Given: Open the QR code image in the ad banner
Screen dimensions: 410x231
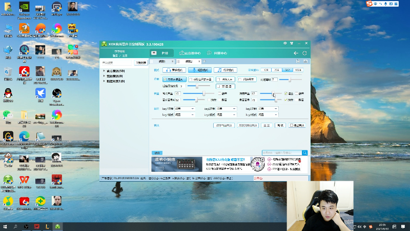Looking at the screenshot, I should [258, 164].
